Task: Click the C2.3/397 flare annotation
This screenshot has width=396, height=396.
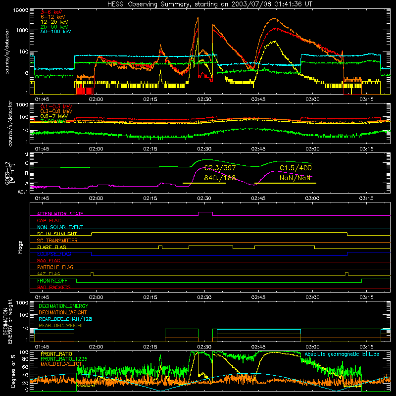Action: (220, 168)
